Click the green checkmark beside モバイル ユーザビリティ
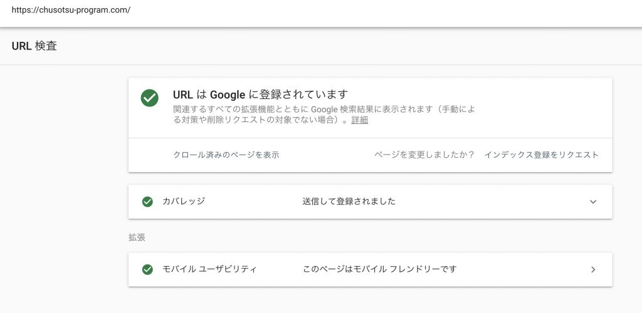The height and width of the screenshot is (313, 642). click(147, 270)
